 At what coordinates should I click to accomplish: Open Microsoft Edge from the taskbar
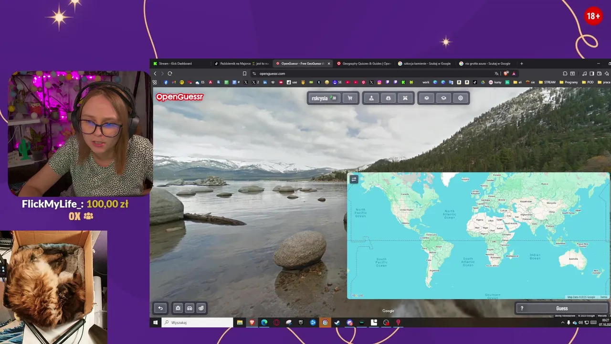[x=264, y=322]
